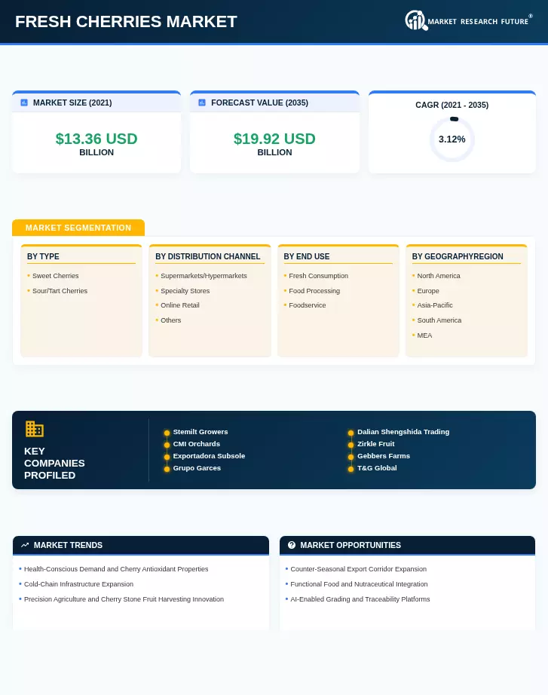
Task: Click the Health-Conscious Demand trend line
Action: point(116,569)
